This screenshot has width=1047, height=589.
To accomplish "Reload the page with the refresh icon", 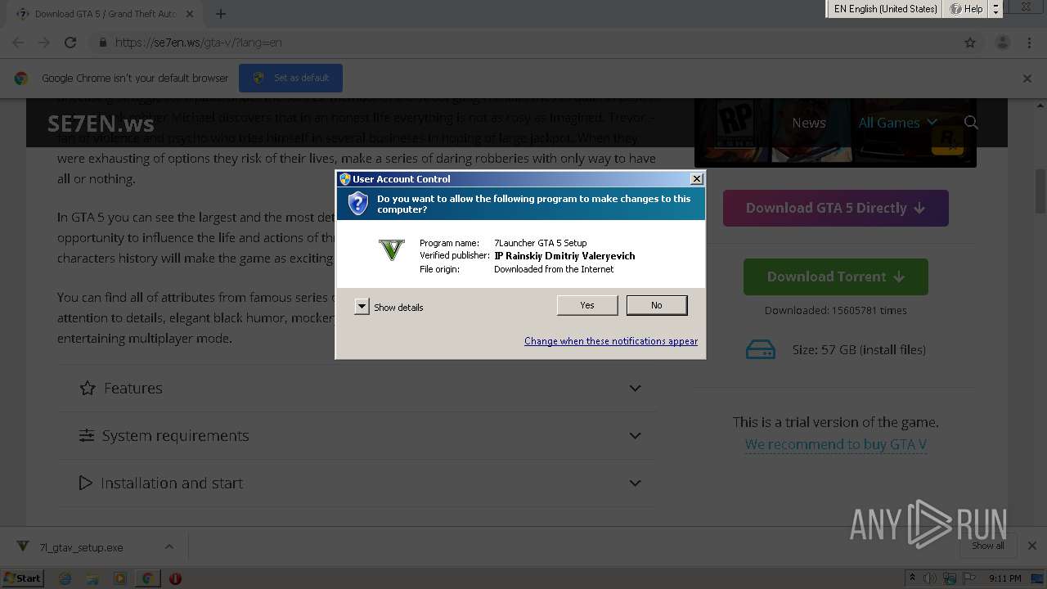I will click(x=70, y=43).
